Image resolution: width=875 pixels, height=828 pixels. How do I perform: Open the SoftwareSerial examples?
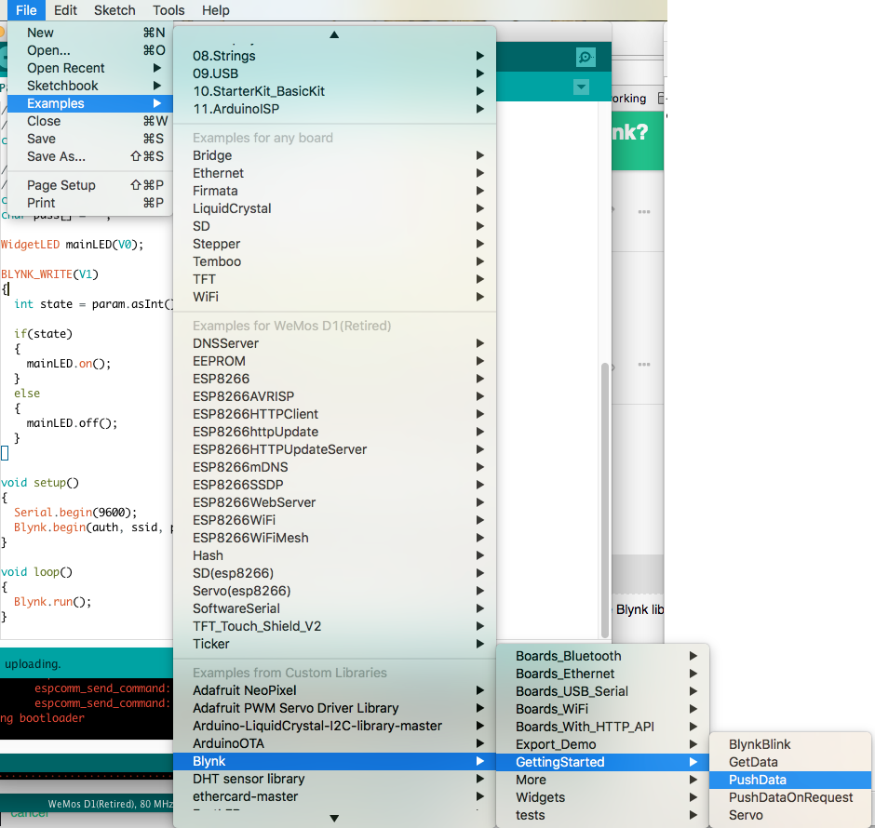[334, 608]
